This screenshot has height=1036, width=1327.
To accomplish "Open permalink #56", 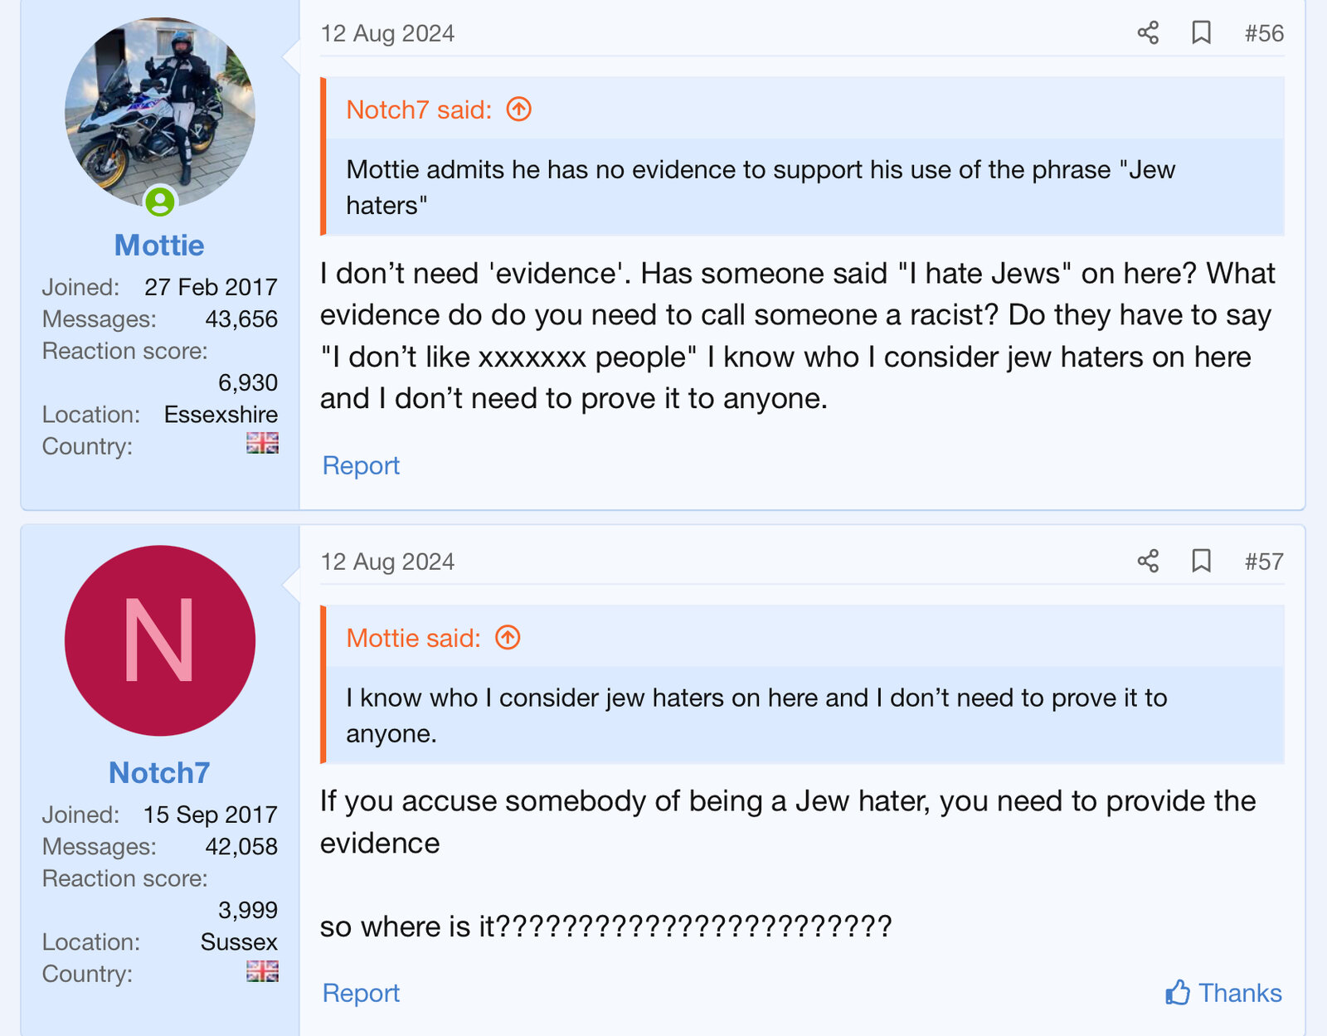I will [x=1264, y=33].
